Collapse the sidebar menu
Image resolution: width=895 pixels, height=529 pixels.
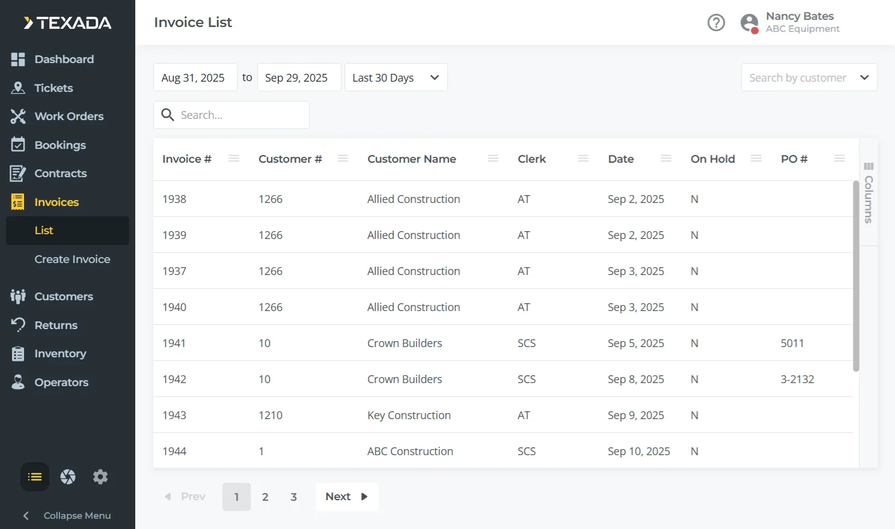67,515
